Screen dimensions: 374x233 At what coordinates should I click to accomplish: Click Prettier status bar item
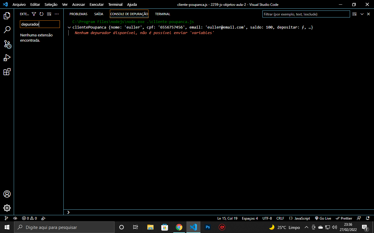point(344,218)
